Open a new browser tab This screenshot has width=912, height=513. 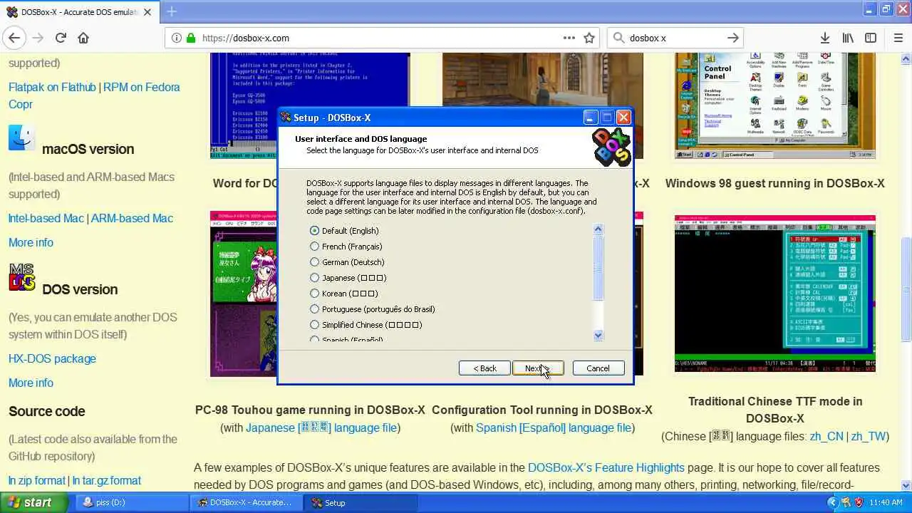point(171,11)
